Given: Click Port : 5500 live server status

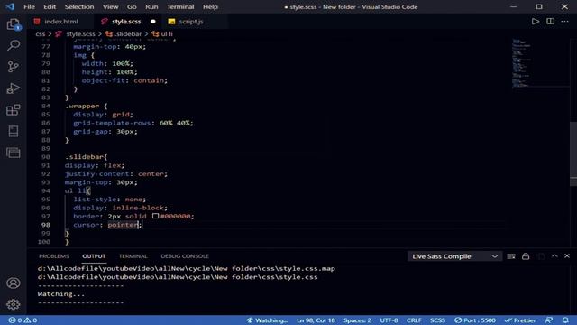Looking at the screenshot, I should tap(475, 320).
